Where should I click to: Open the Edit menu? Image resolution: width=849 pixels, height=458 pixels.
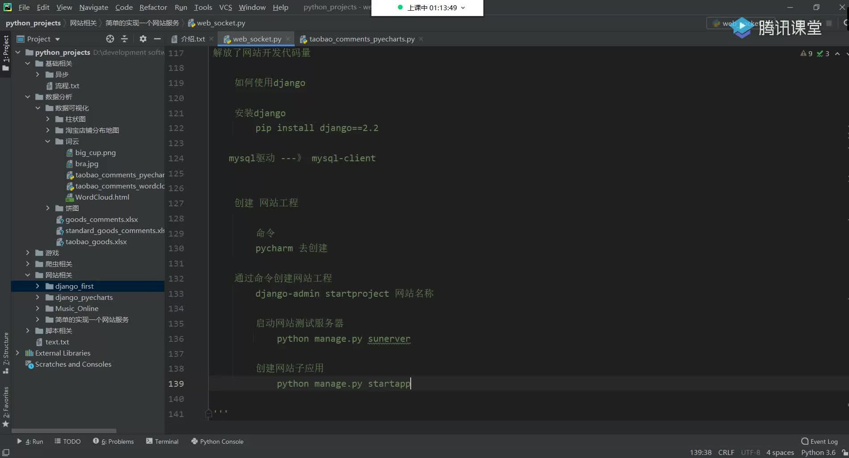click(x=43, y=7)
